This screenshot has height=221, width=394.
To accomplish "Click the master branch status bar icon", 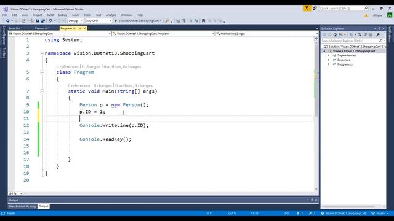I will coord(373,214).
